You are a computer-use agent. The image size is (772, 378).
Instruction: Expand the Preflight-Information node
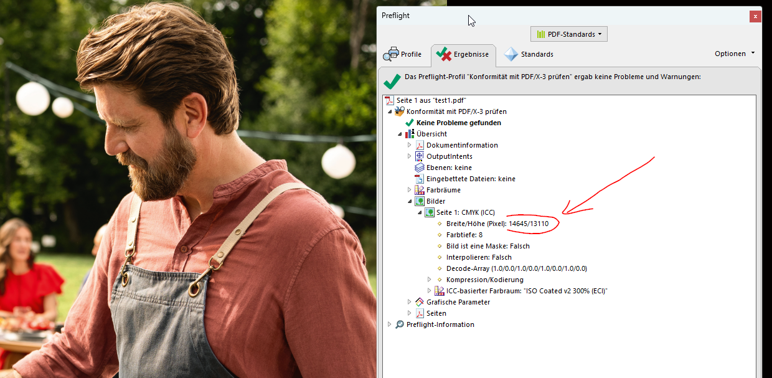pos(390,324)
